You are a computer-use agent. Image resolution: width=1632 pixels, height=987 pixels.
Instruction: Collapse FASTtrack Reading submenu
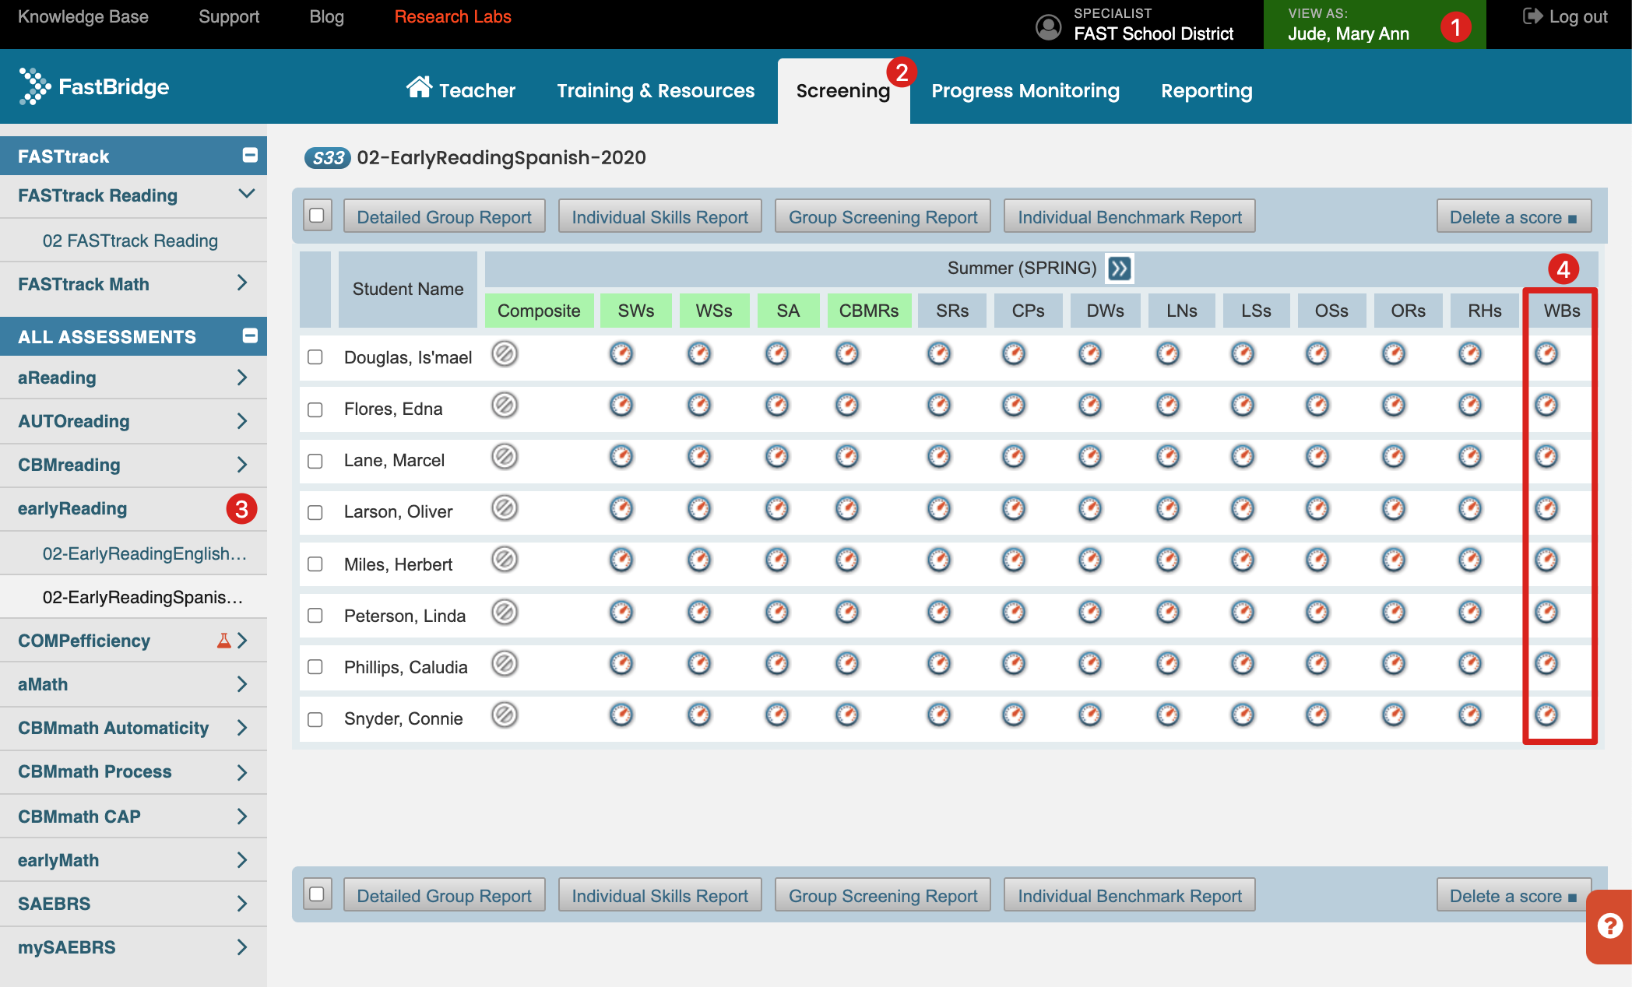(x=247, y=194)
